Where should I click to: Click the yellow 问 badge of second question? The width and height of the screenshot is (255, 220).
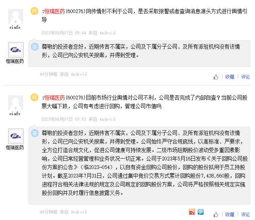tap(35, 98)
